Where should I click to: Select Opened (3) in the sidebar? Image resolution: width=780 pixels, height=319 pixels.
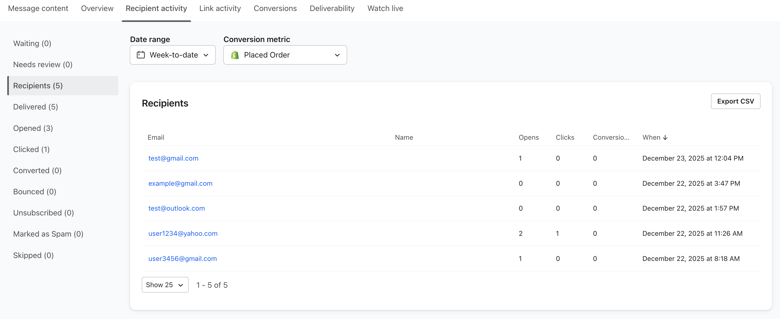click(33, 128)
